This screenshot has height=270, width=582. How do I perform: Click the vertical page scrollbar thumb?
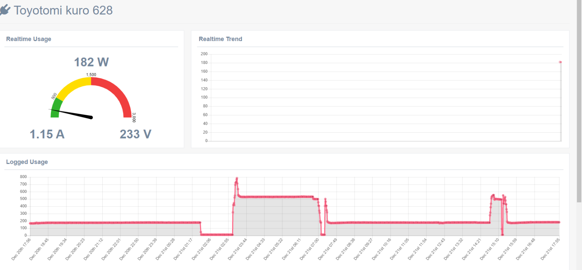tap(579, 101)
